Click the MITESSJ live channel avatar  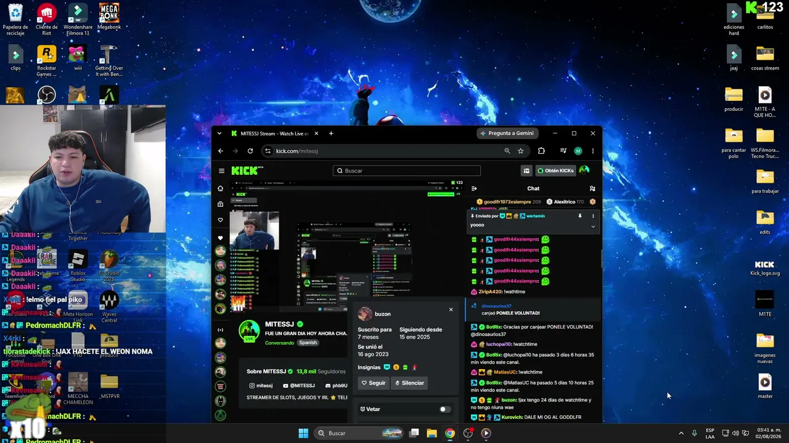[x=249, y=331]
